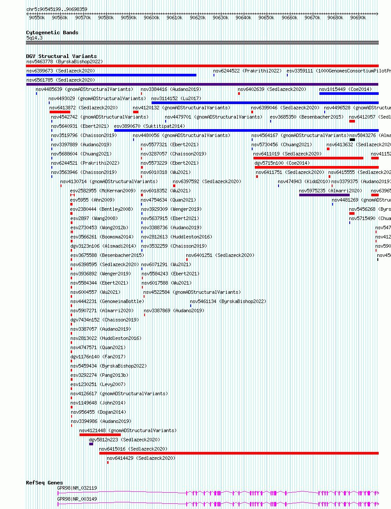
Task: Select nsv5461134 (ByrskaBishop2022) variant
Action: click(x=228, y=302)
